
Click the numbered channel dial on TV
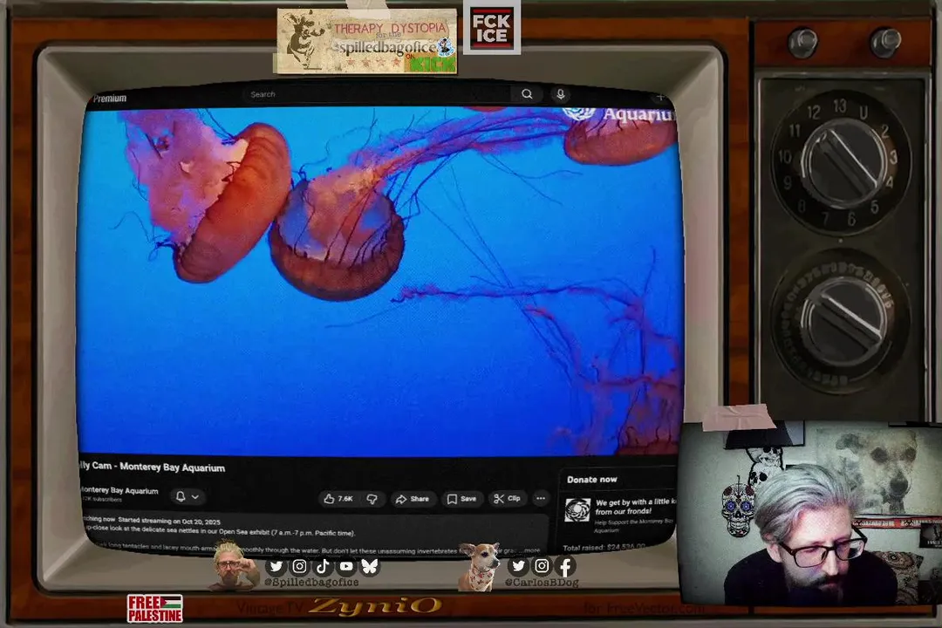841,163
